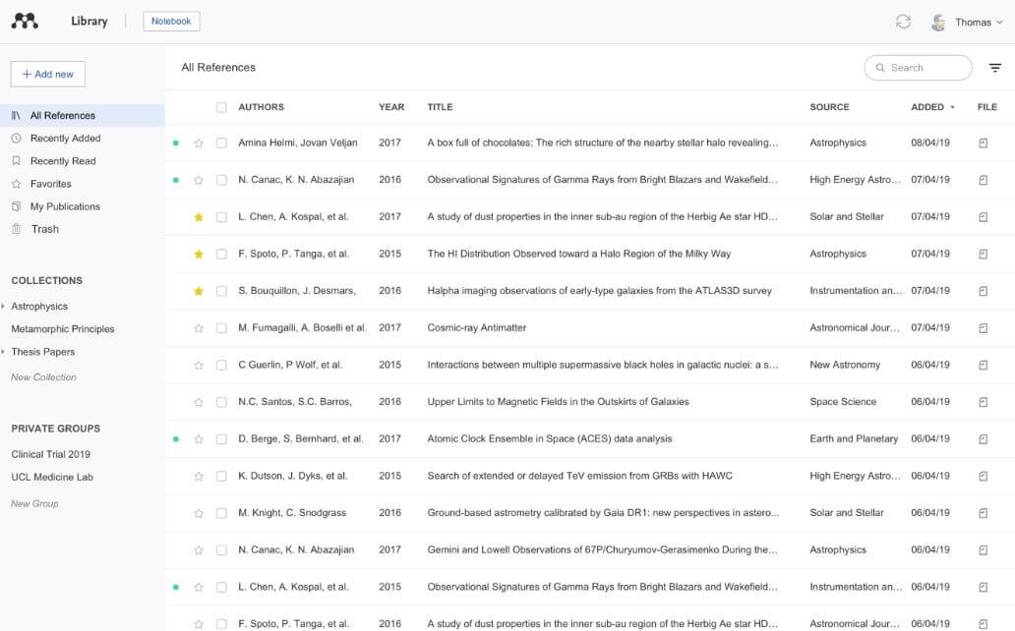The image size is (1015, 631).
Task: Open file icon for Atomic Clock Ensemble row
Action: pyautogui.click(x=983, y=438)
